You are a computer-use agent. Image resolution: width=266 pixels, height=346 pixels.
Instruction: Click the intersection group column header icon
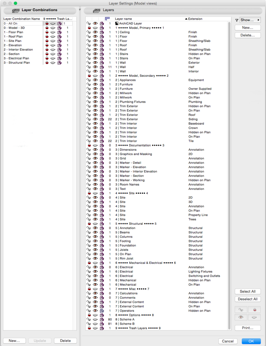pyautogui.click(x=108, y=19)
